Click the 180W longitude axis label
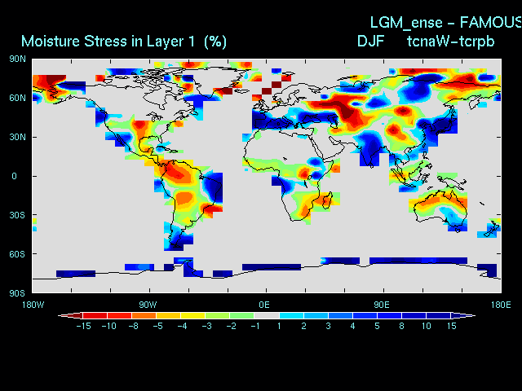Image resolution: width=522 pixels, height=391 pixels. click(33, 304)
